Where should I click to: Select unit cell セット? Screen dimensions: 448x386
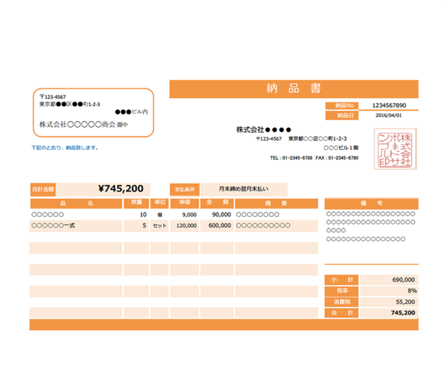tap(159, 226)
